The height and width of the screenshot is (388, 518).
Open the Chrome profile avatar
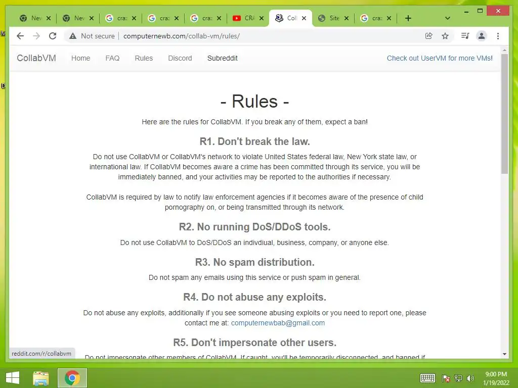[482, 36]
